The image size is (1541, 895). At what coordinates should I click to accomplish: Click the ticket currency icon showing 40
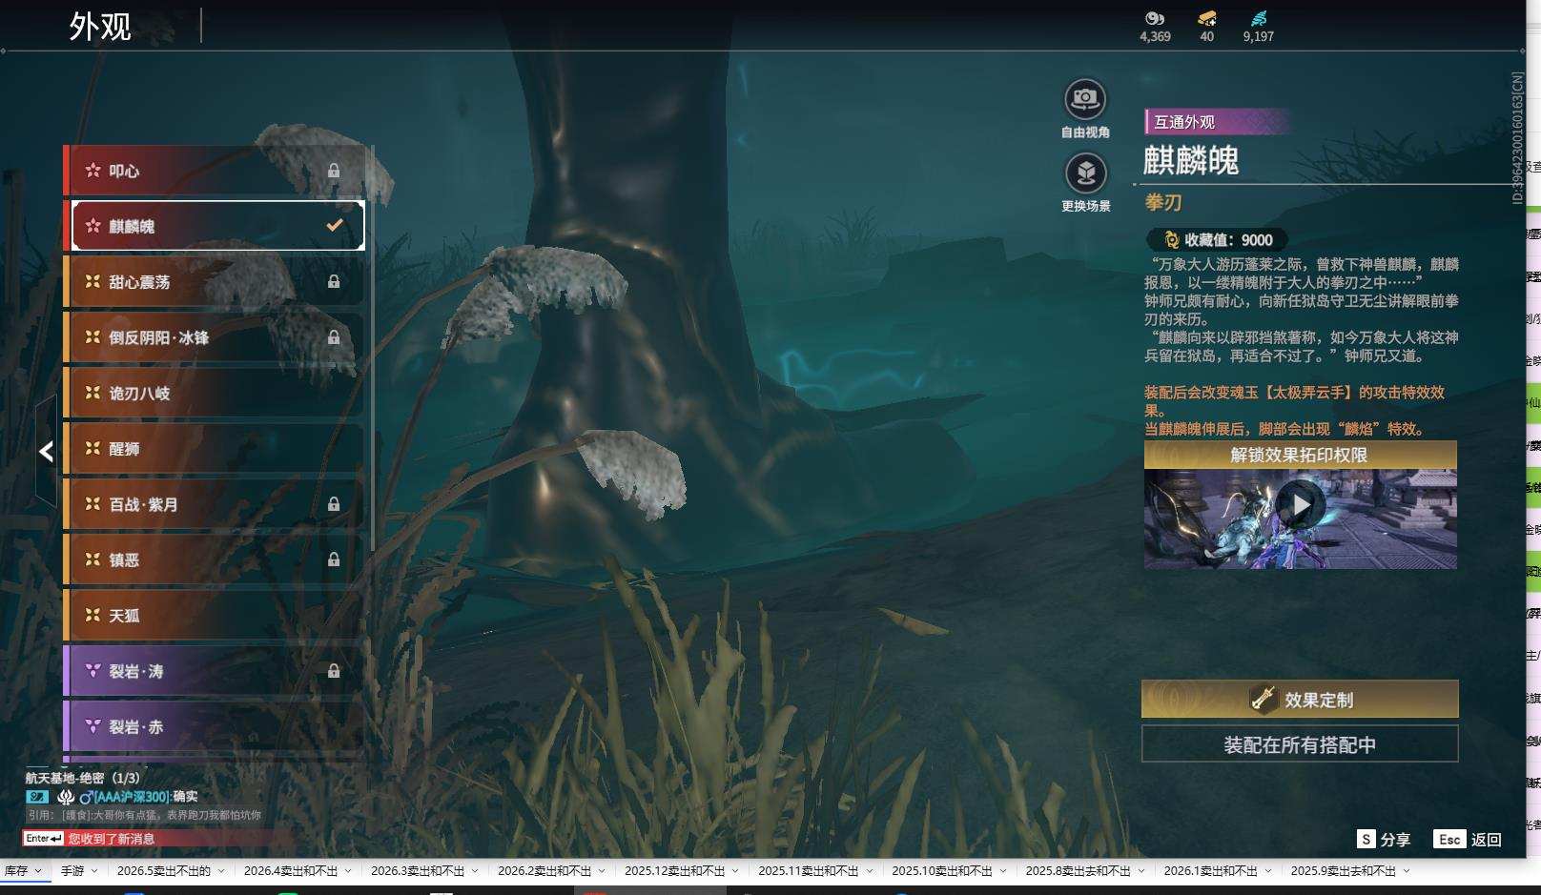(x=1207, y=18)
